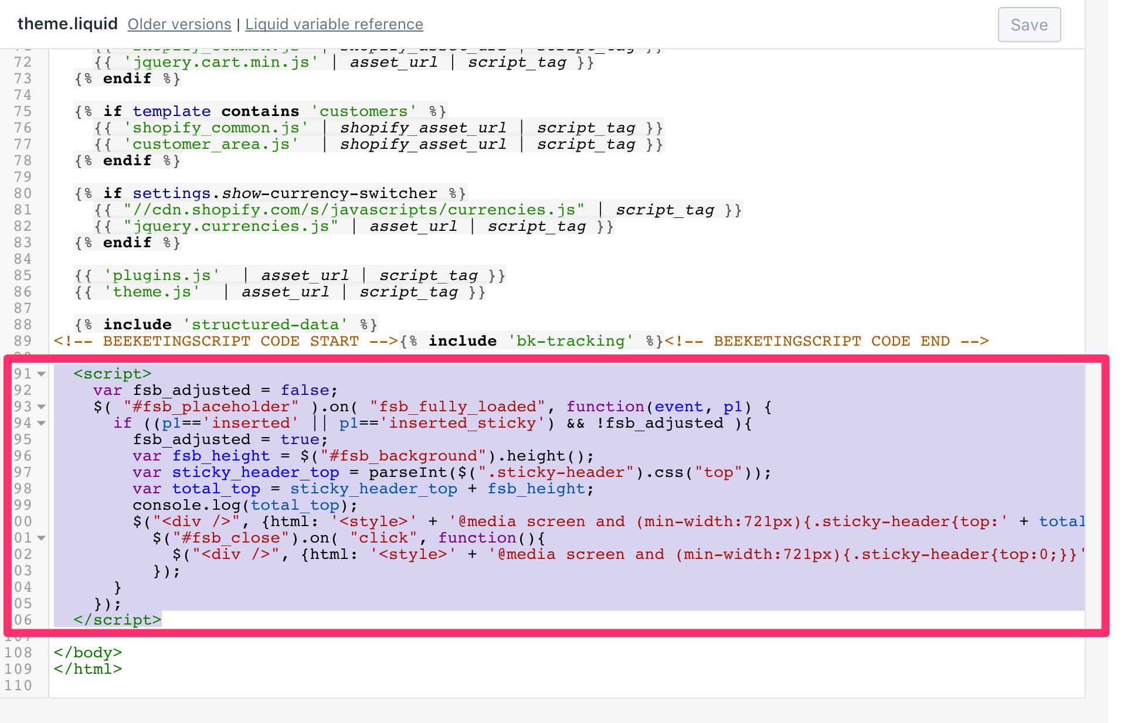Click 'total_top' variable declaration on line 98
This screenshot has height=723, width=1134.
pos(216,489)
